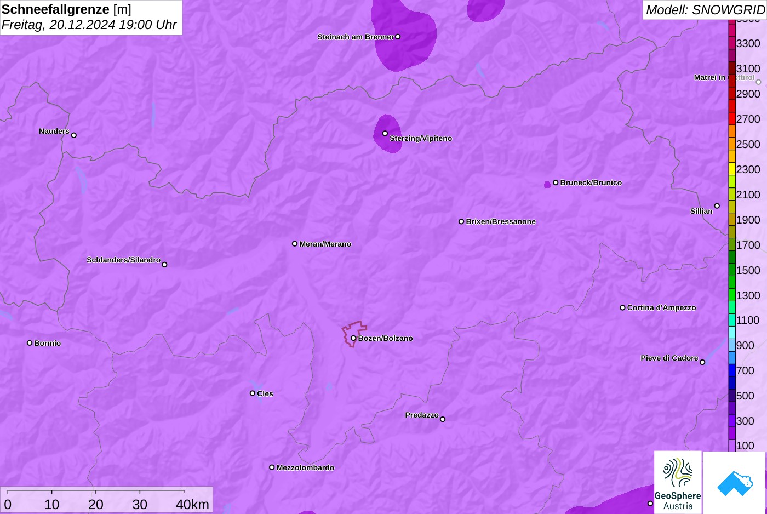This screenshot has height=514, width=767.
Task: Click the 40km scale bar label
Action: (192, 504)
